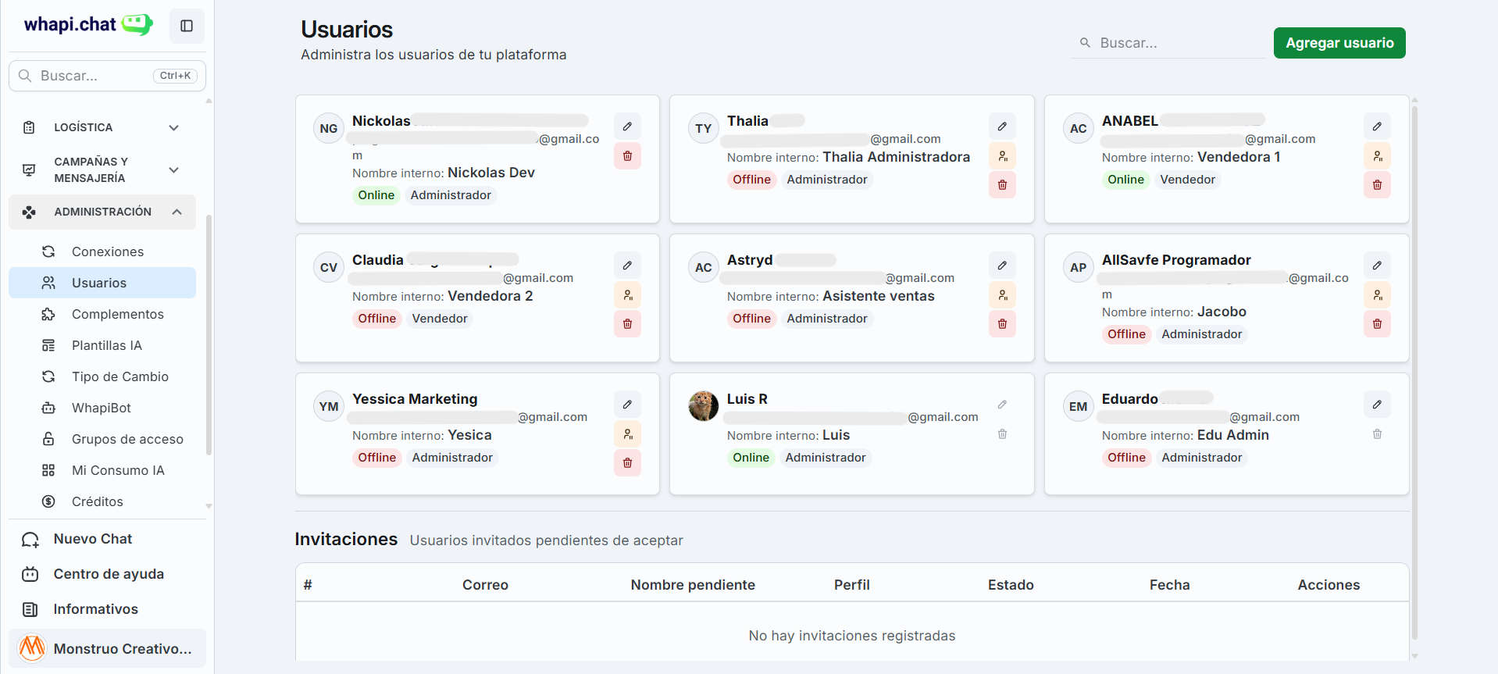Edit Nickolas user with pencil icon
Viewport: 1498px width, 674px height.
pos(627,127)
